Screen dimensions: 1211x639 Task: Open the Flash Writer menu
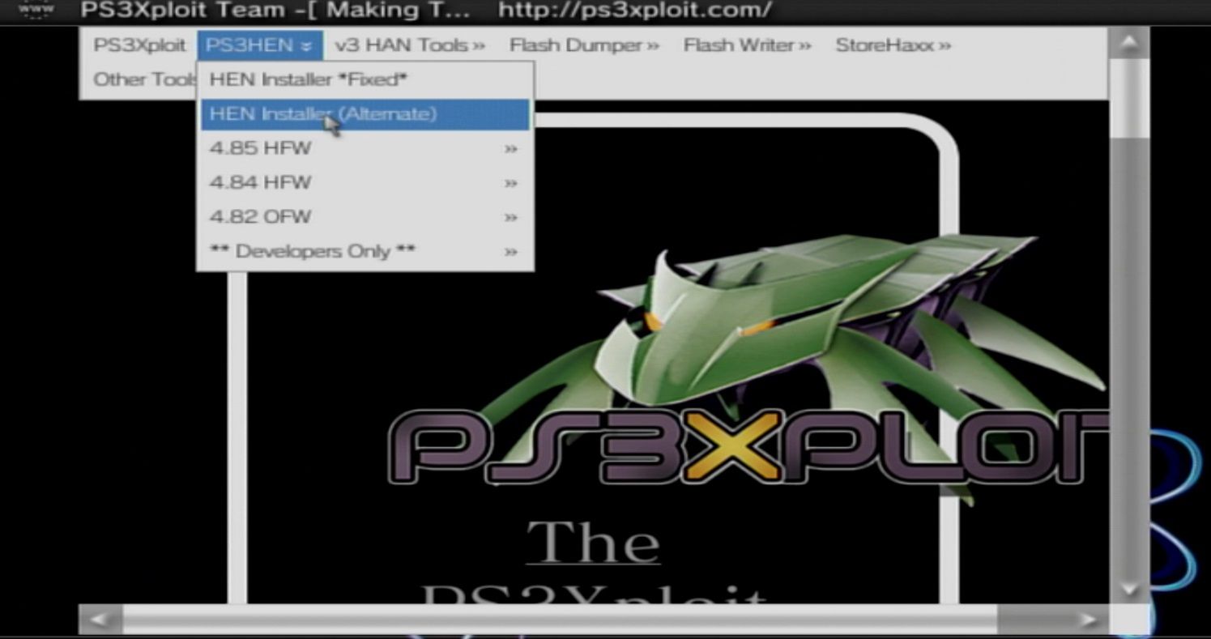click(747, 45)
